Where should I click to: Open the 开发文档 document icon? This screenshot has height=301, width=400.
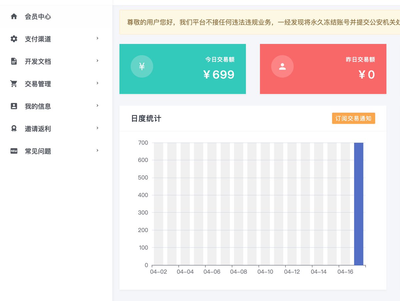tap(13, 61)
